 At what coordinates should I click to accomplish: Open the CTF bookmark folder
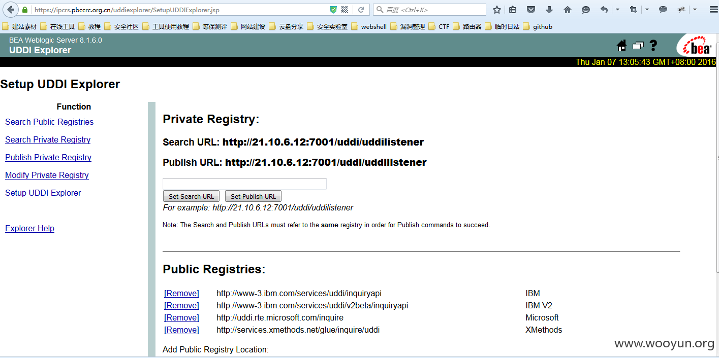tap(439, 26)
